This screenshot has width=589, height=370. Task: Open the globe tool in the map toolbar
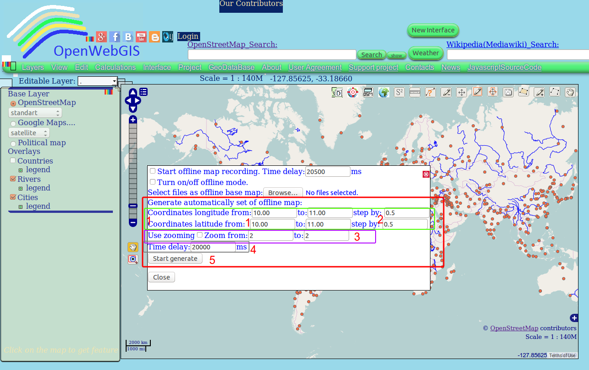[384, 92]
